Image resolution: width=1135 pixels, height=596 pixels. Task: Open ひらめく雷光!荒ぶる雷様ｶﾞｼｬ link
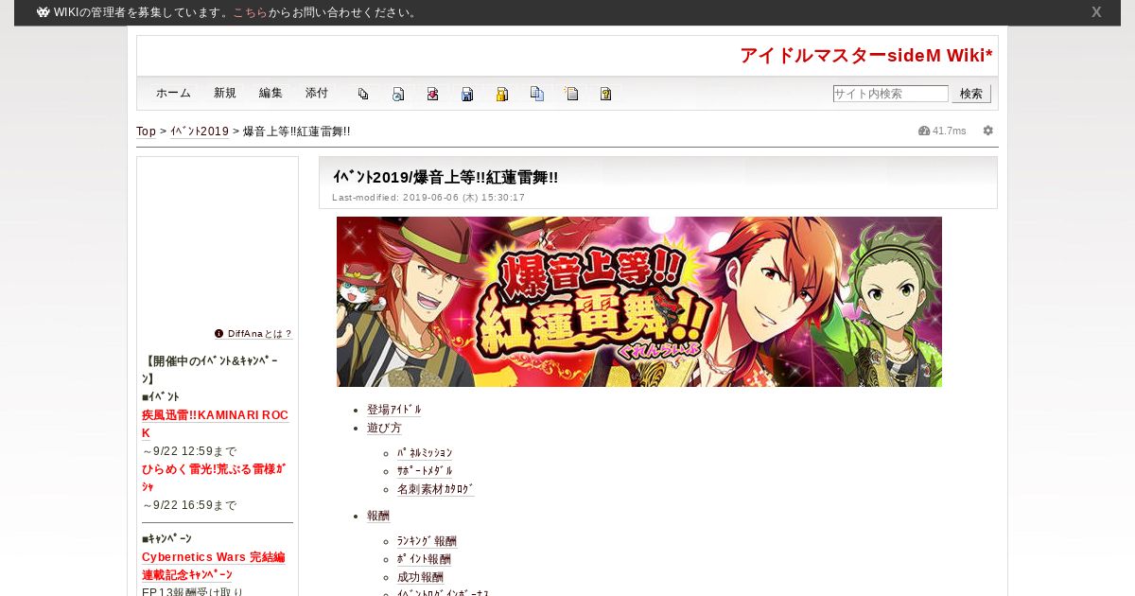tap(214, 478)
